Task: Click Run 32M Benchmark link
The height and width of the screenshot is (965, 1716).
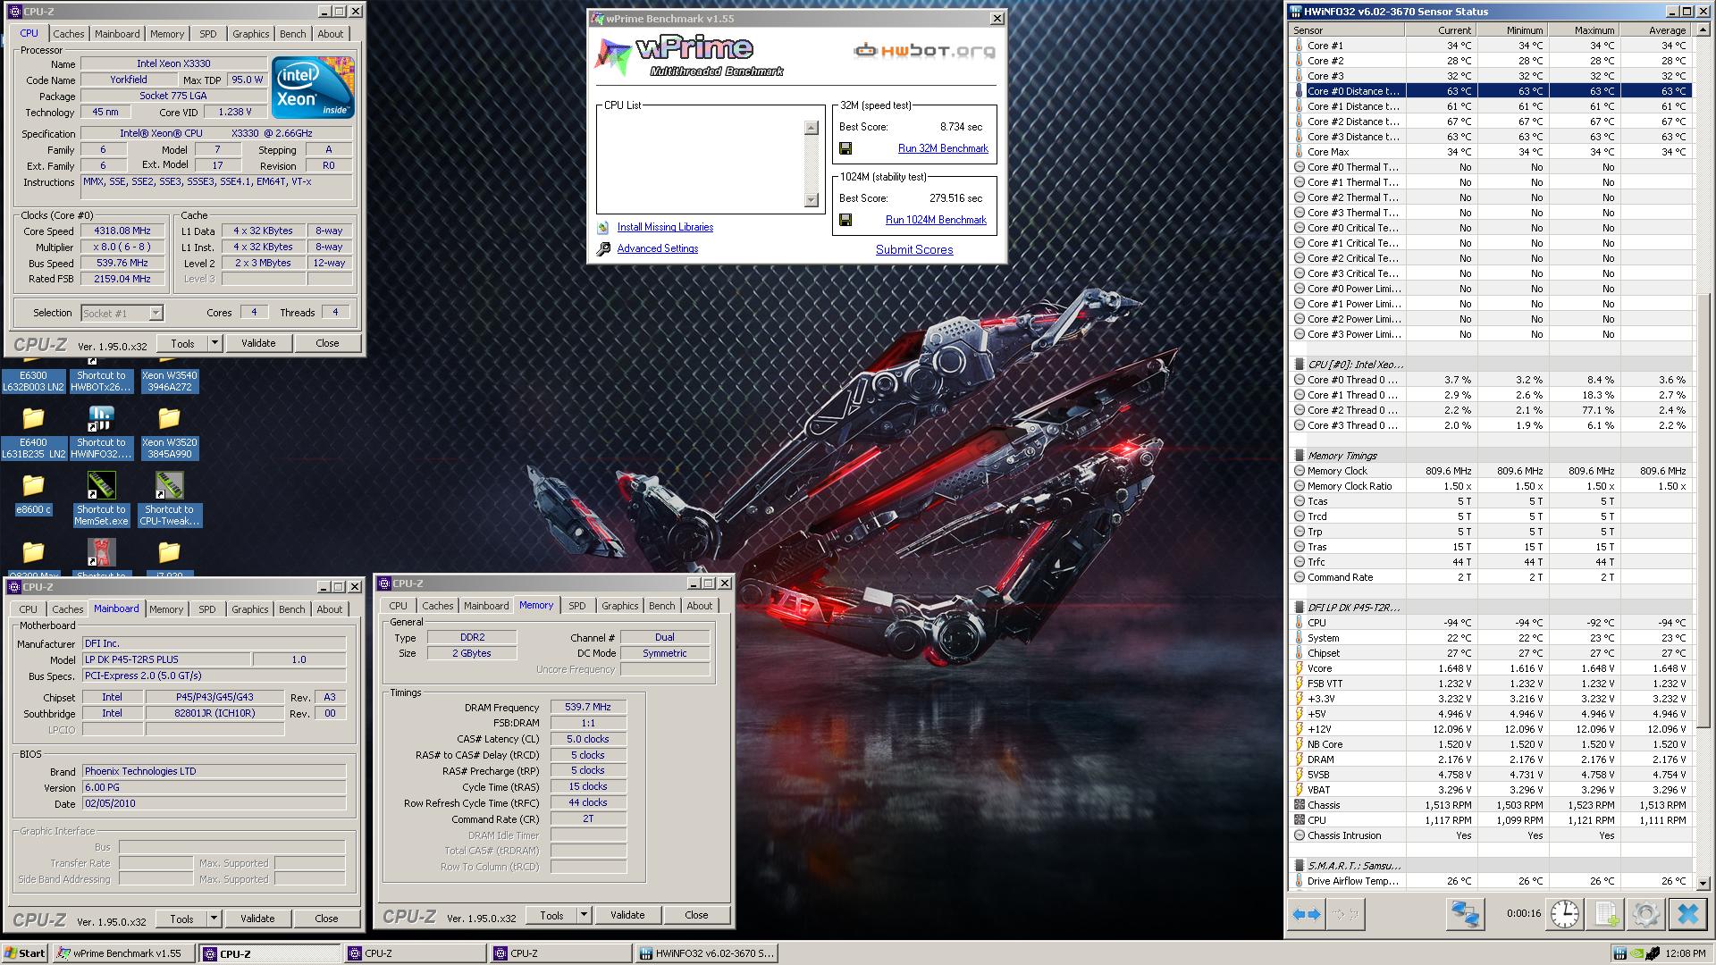Action: click(943, 148)
